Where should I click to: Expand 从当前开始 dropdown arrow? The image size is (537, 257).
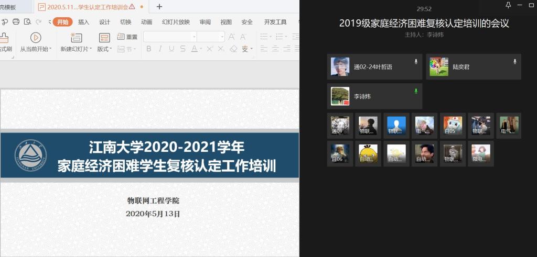[51, 49]
